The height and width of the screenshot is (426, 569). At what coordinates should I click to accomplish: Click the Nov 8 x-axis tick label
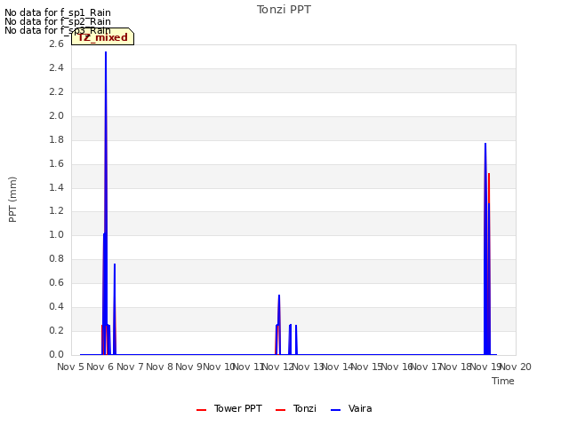point(160,367)
